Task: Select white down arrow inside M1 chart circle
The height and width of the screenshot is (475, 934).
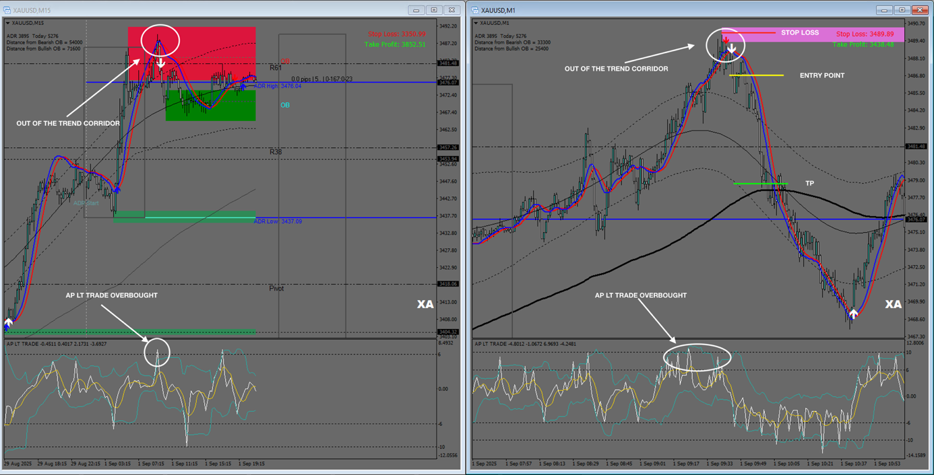Action: tap(731, 49)
